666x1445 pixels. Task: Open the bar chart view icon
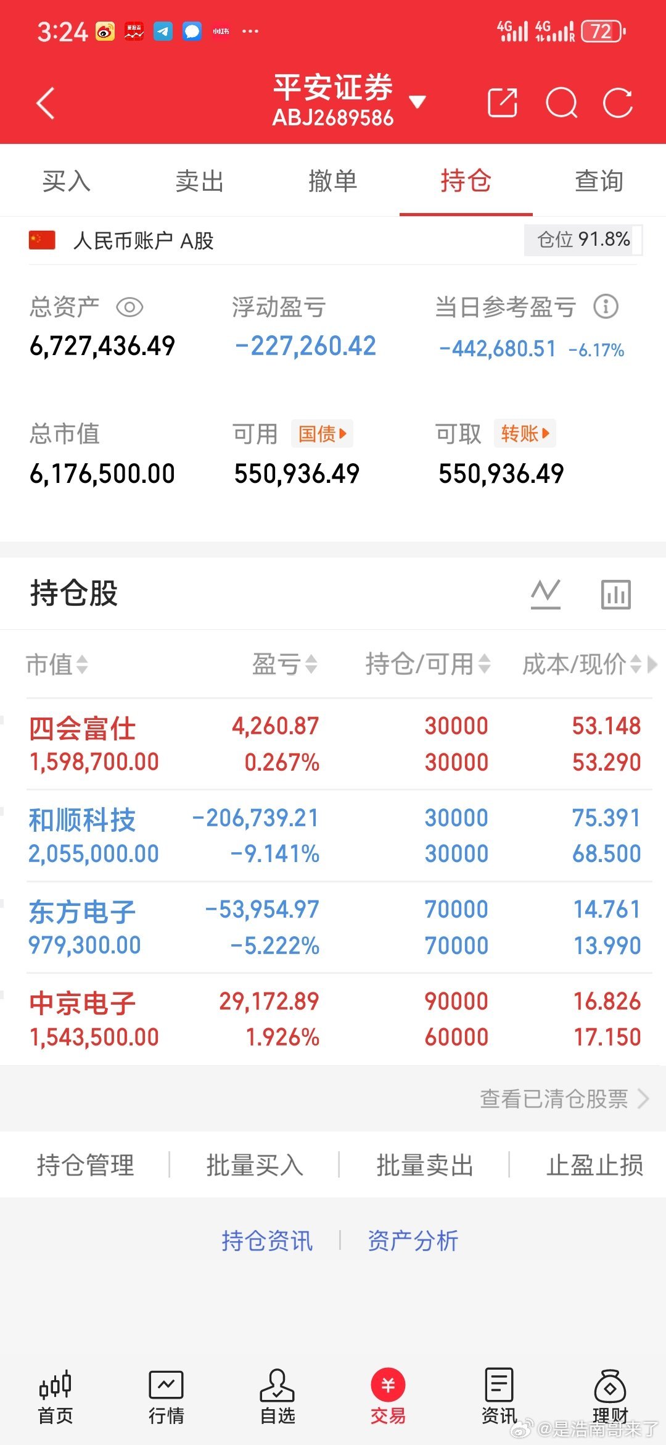[x=616, y=594]
